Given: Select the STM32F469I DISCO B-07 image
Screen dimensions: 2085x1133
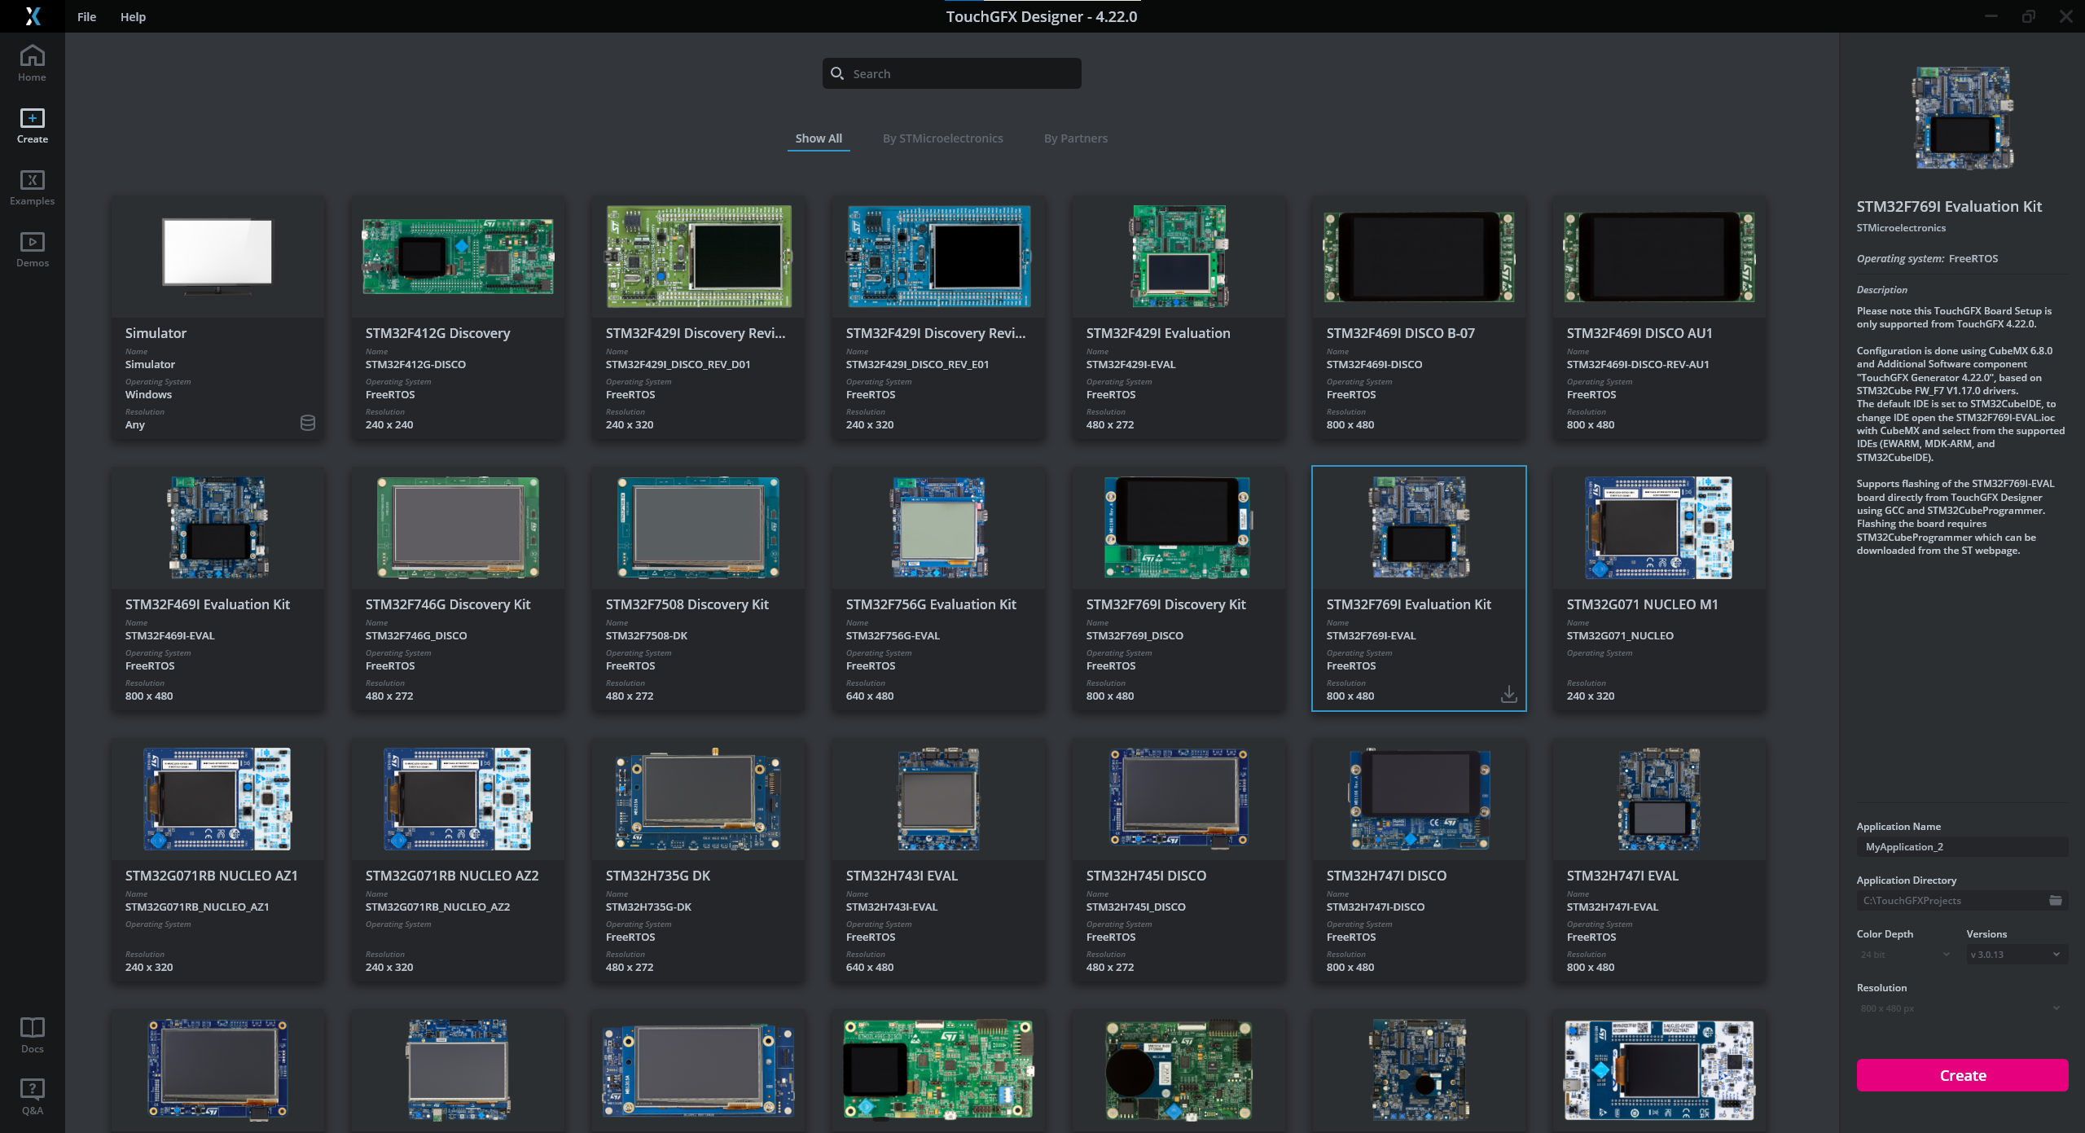Looking at the screenshot, I should [x=1420, y=257].
